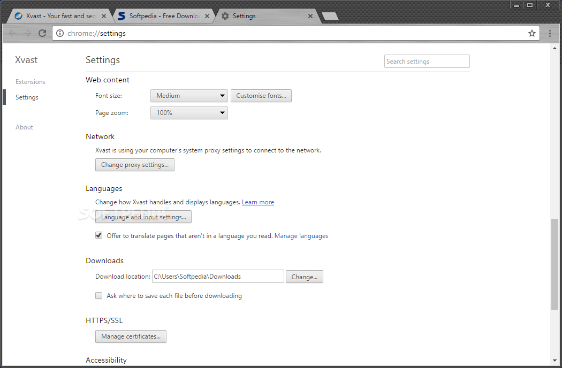Click the chrome://settings address bar
Viewport: 562px width, 368px height.
coord(295,33)
